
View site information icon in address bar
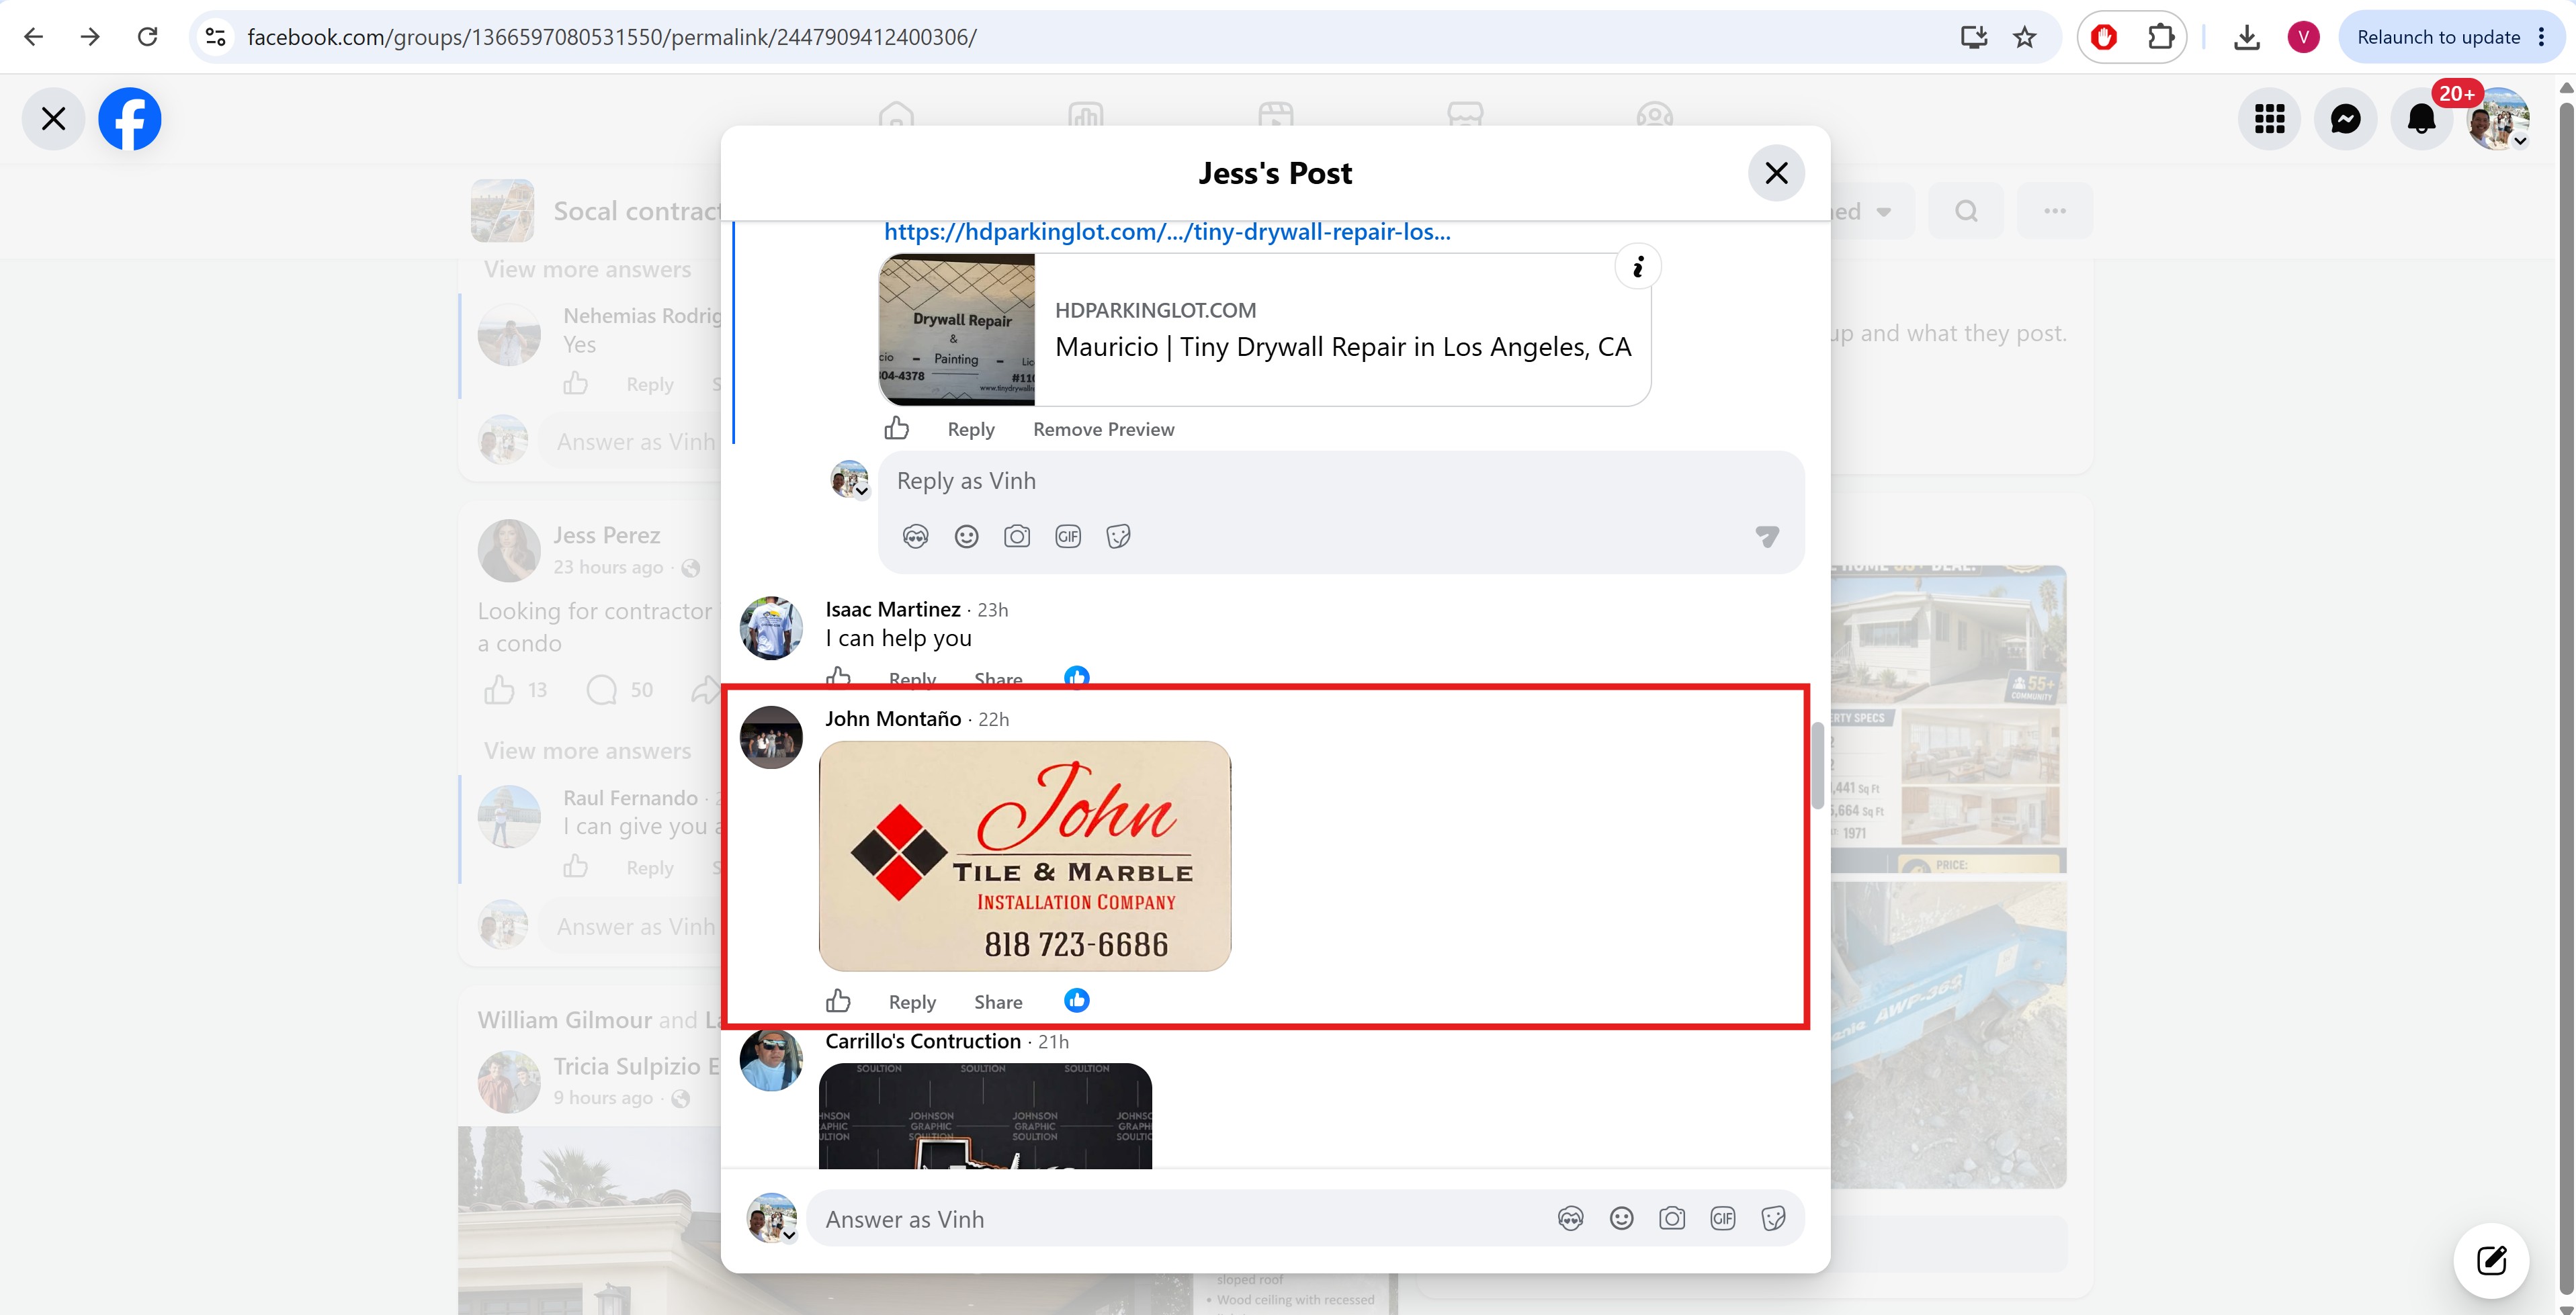215,37
